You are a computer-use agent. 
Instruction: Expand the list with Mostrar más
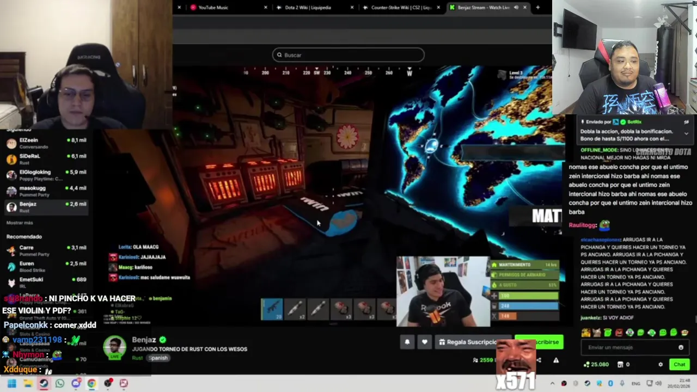click(20, 223)
